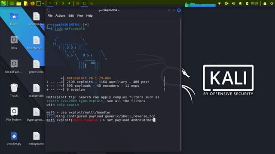This screenshot has width=275, height=154.
Task: Open the terminal View menu
Action: 80,15
